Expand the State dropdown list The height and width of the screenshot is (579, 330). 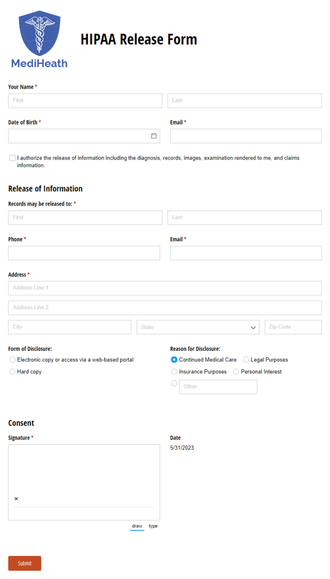click(198, 327)
